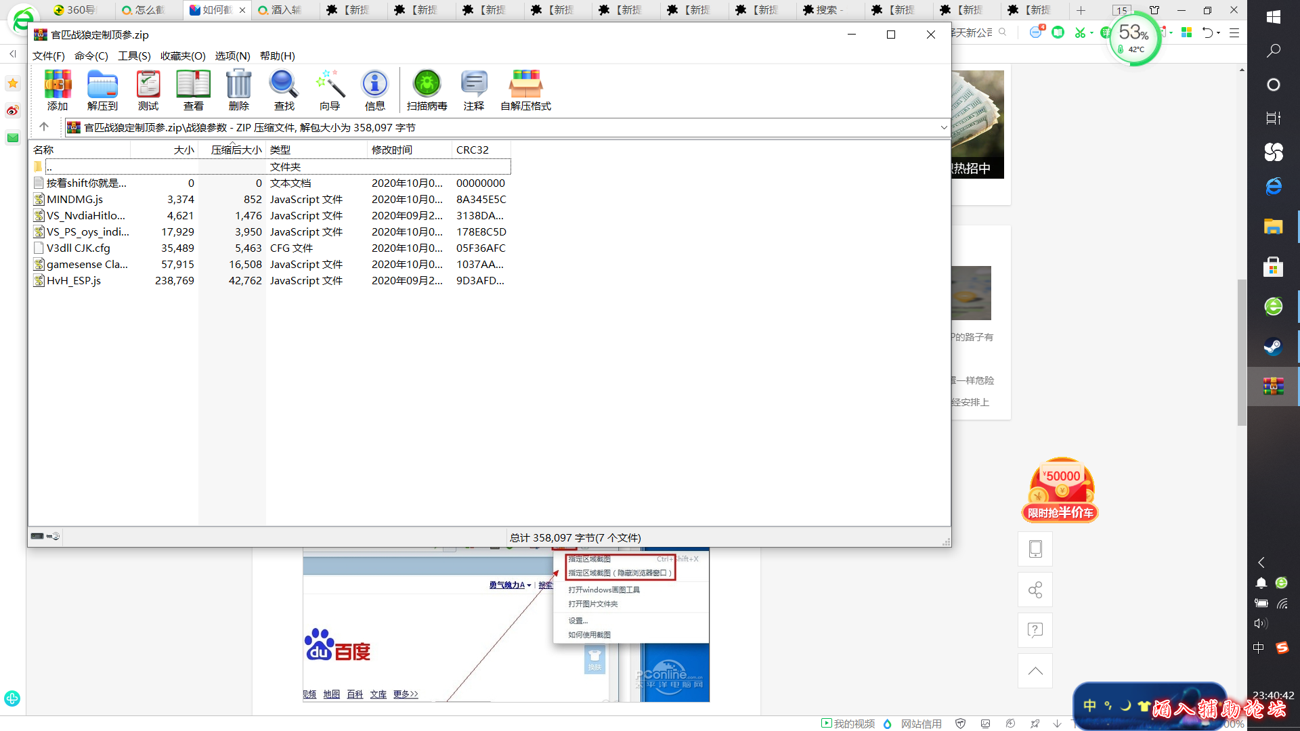Sort by the 修改时间 column header
The height and width of the screenshot is (731, 1300).
pyautogui.click(x=410, y=150)
